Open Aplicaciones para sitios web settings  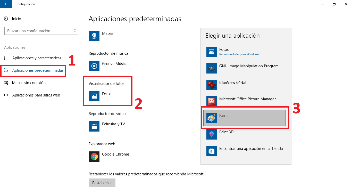(36, 95)
